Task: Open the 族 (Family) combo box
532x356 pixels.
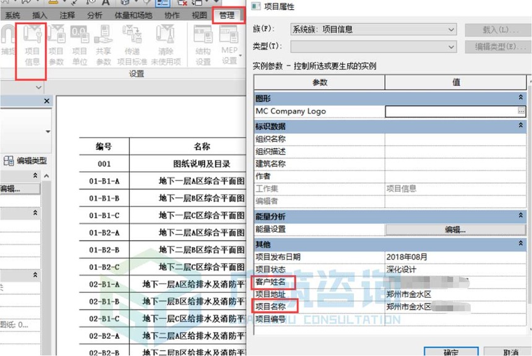Action: (373, 30)
